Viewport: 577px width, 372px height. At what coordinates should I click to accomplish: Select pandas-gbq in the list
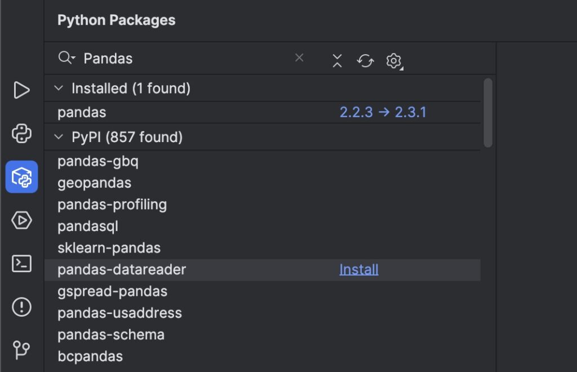pyautogui.click(x=263, y=162)
